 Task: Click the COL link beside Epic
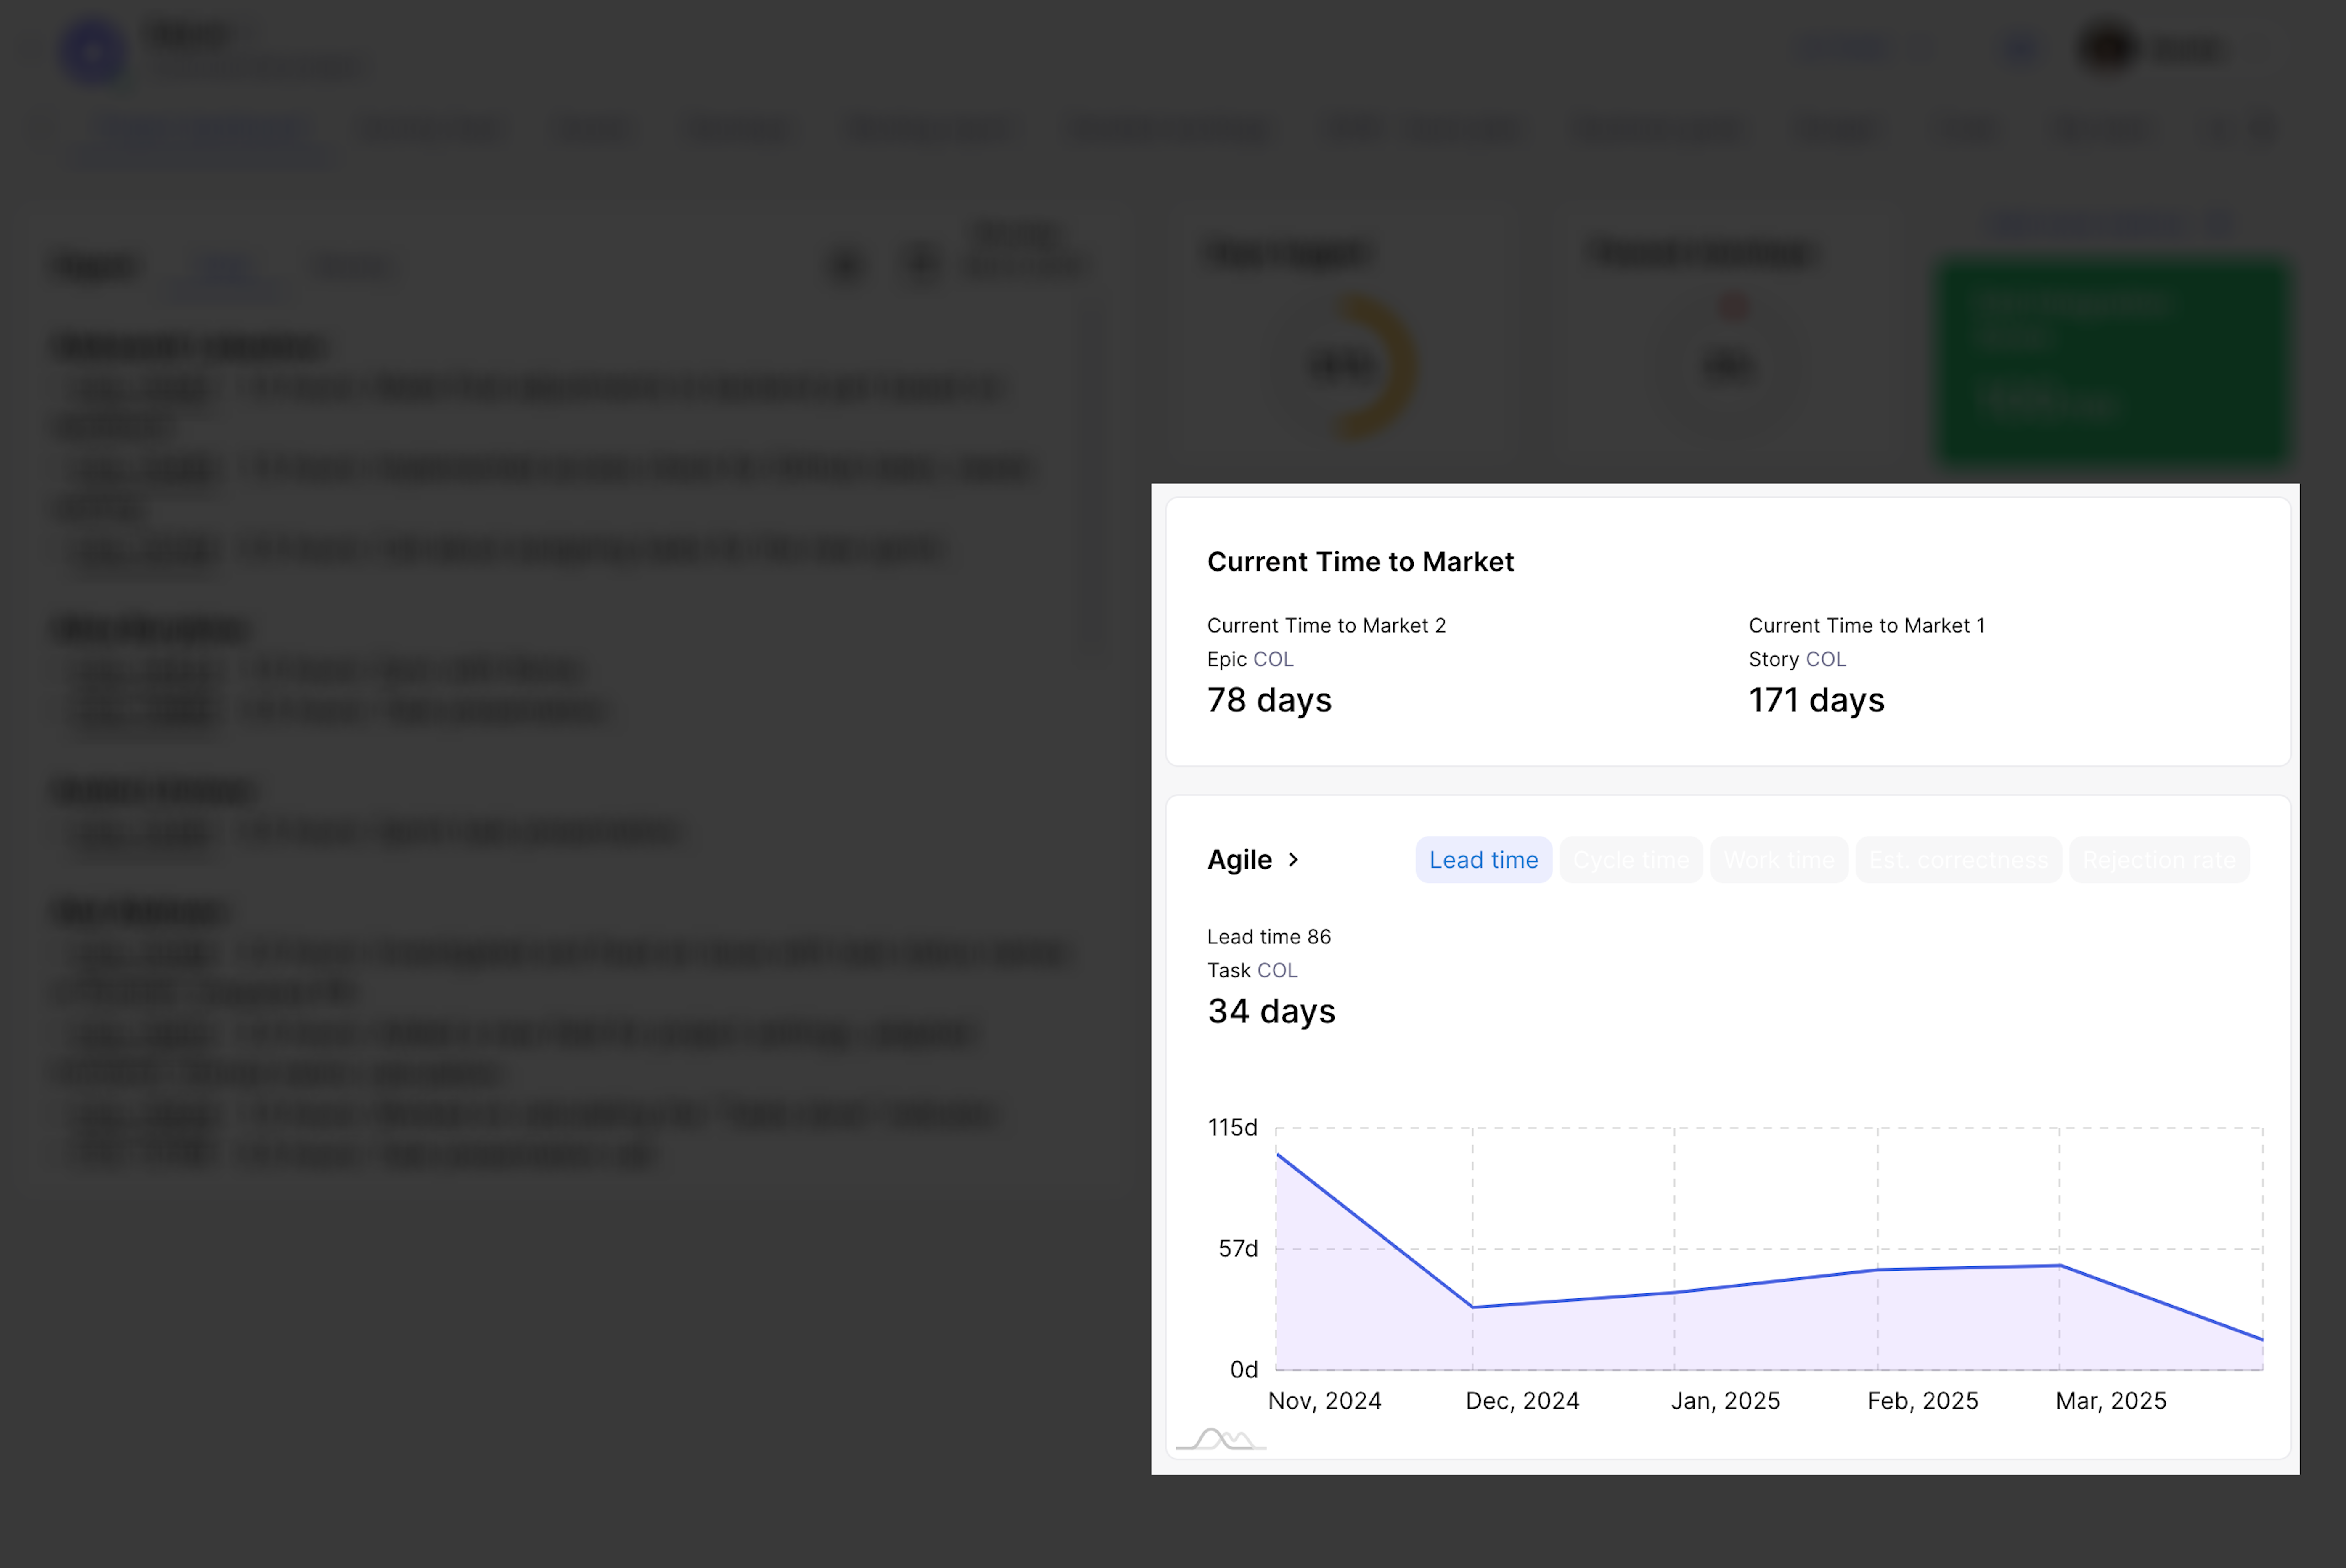(x=1273, y=659)
